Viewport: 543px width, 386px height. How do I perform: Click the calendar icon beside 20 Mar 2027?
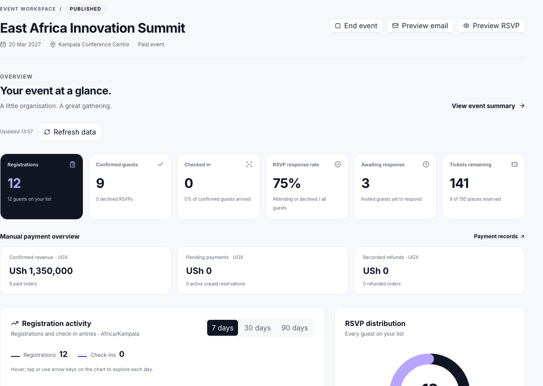click(3, 45)
